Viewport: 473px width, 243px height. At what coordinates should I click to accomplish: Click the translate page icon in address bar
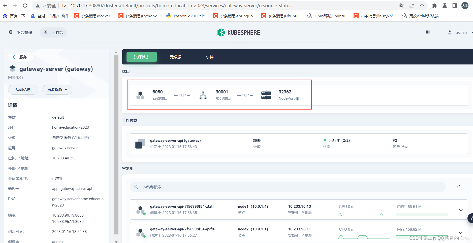(402, 6)
